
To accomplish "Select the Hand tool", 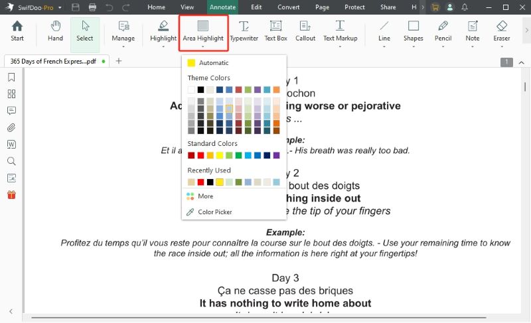I will (x=55, y=31).
